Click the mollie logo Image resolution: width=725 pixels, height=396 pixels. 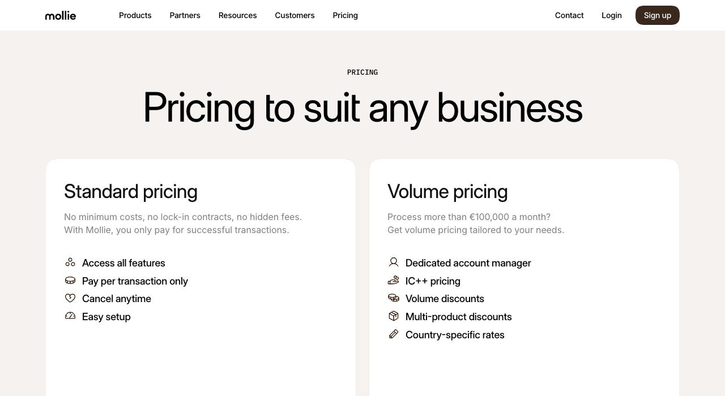pyautogui.click(x=61, y=15)
